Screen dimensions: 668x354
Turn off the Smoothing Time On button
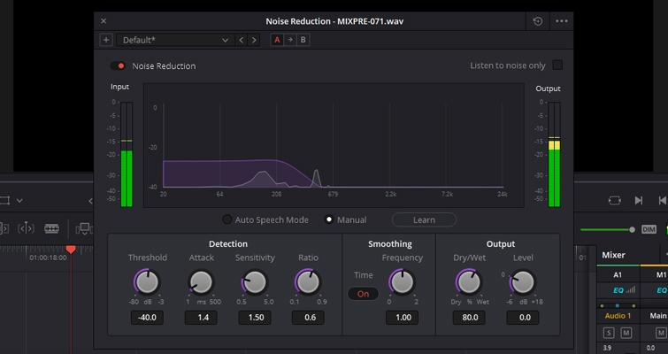pos(363,294)
